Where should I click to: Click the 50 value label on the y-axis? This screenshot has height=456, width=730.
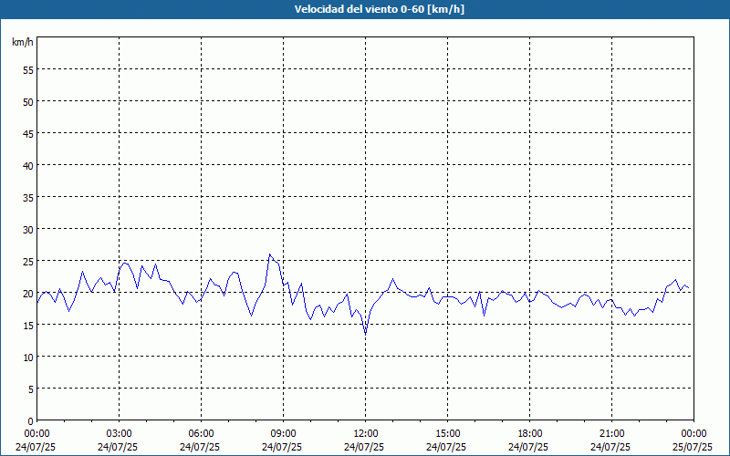(x=28, y=101)
